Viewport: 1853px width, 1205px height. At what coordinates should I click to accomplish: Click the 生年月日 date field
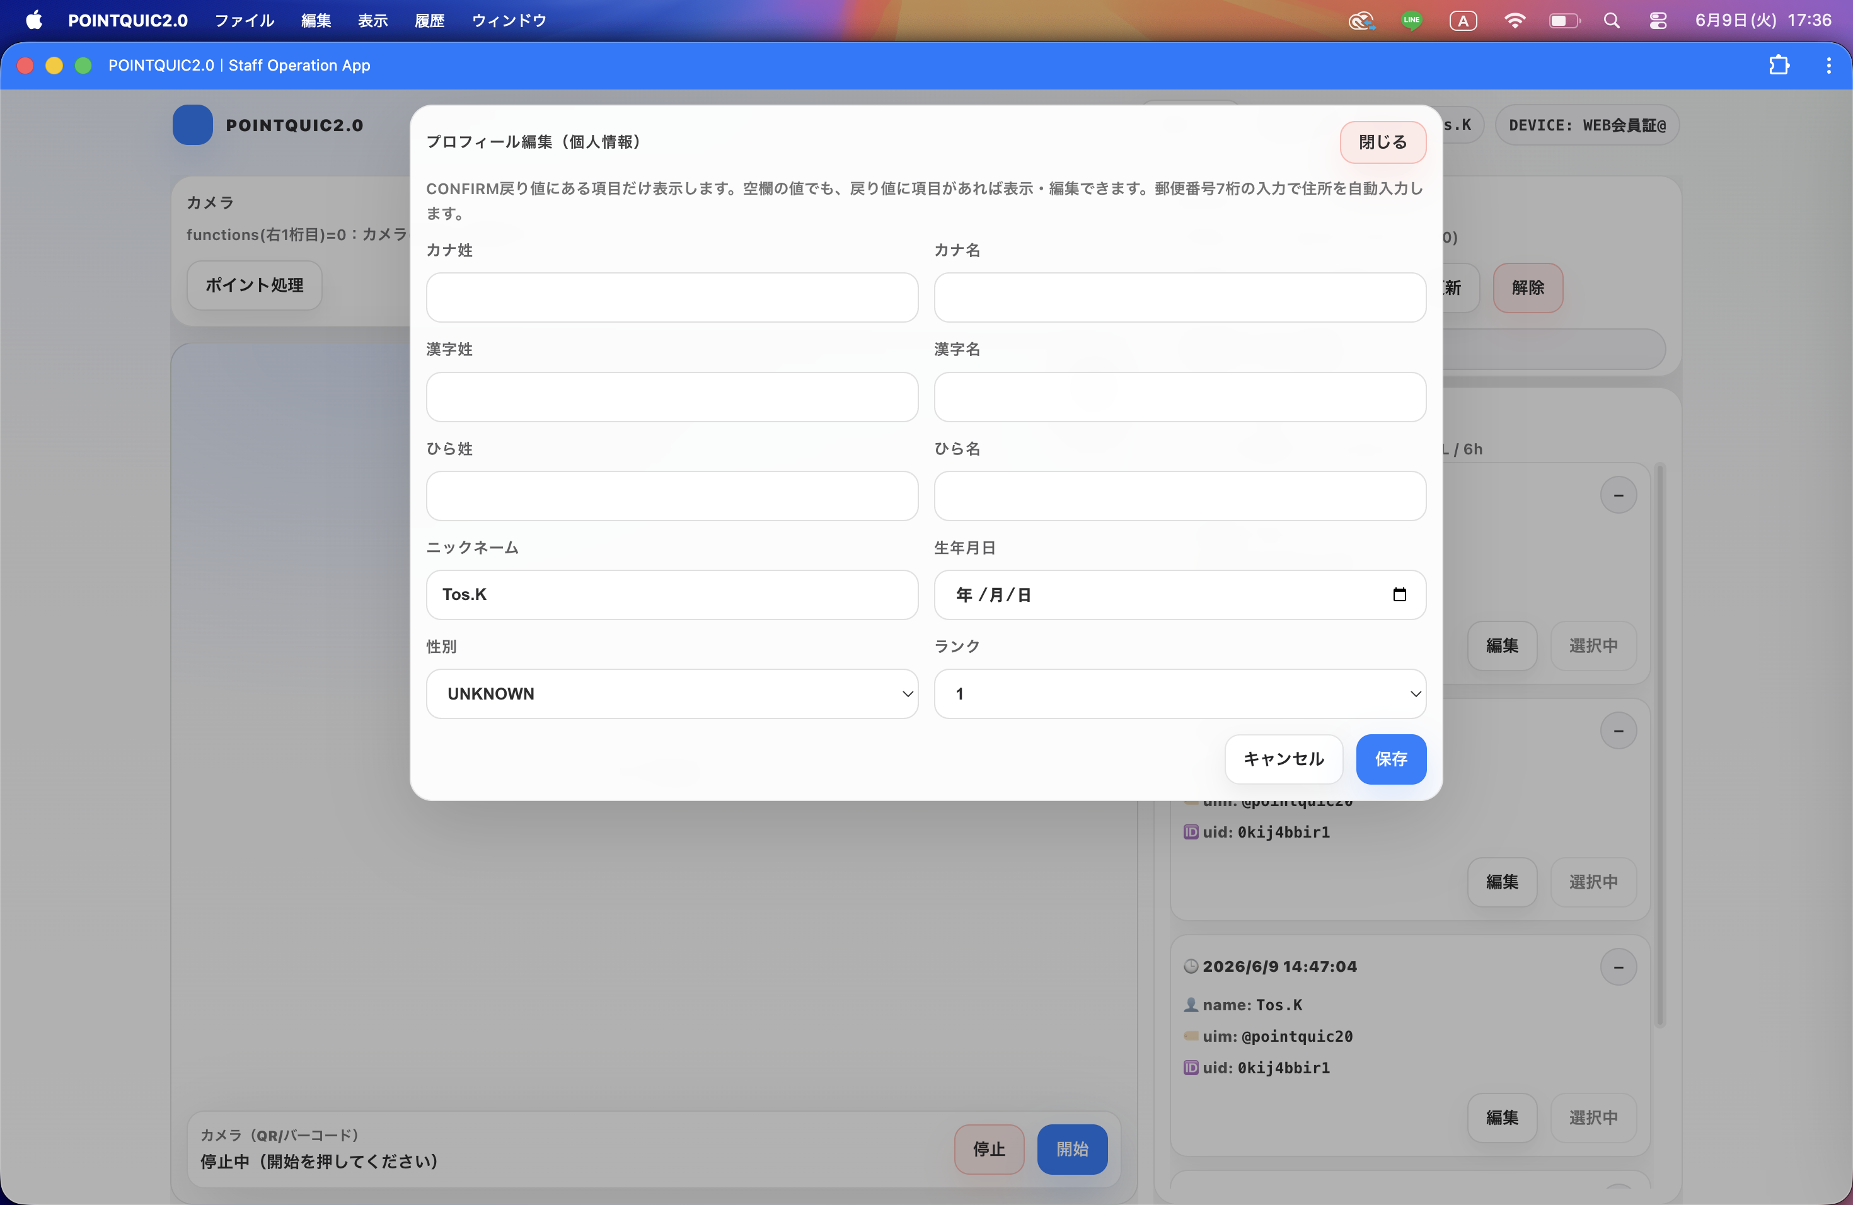coord(1179,595)
